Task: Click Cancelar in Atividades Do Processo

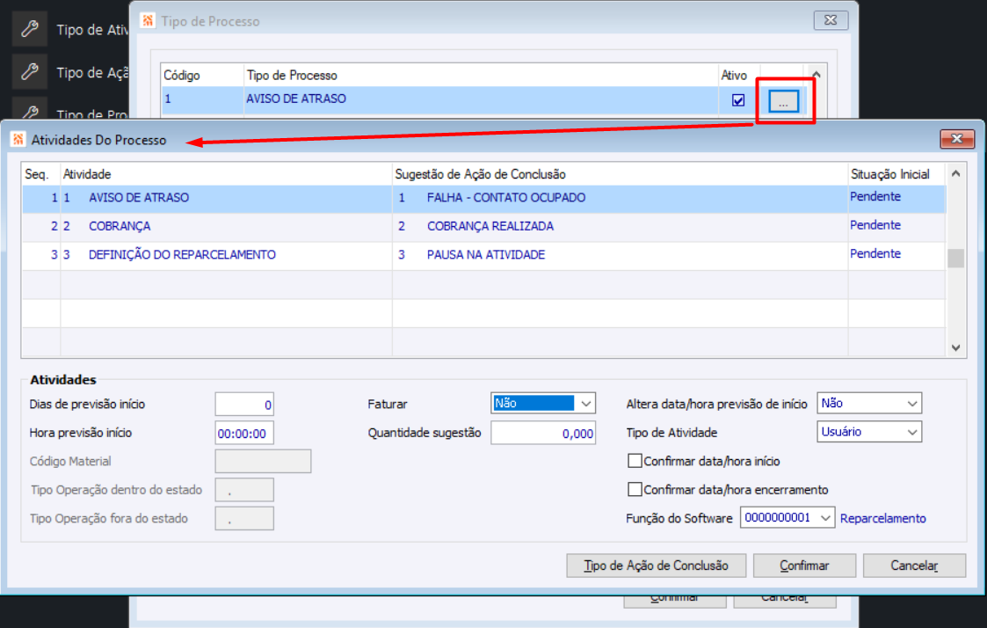Action: point(914,566)
